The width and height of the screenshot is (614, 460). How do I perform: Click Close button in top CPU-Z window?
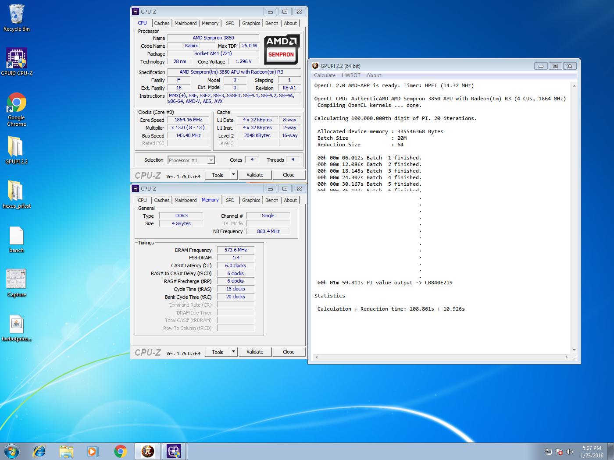(289, 175)
